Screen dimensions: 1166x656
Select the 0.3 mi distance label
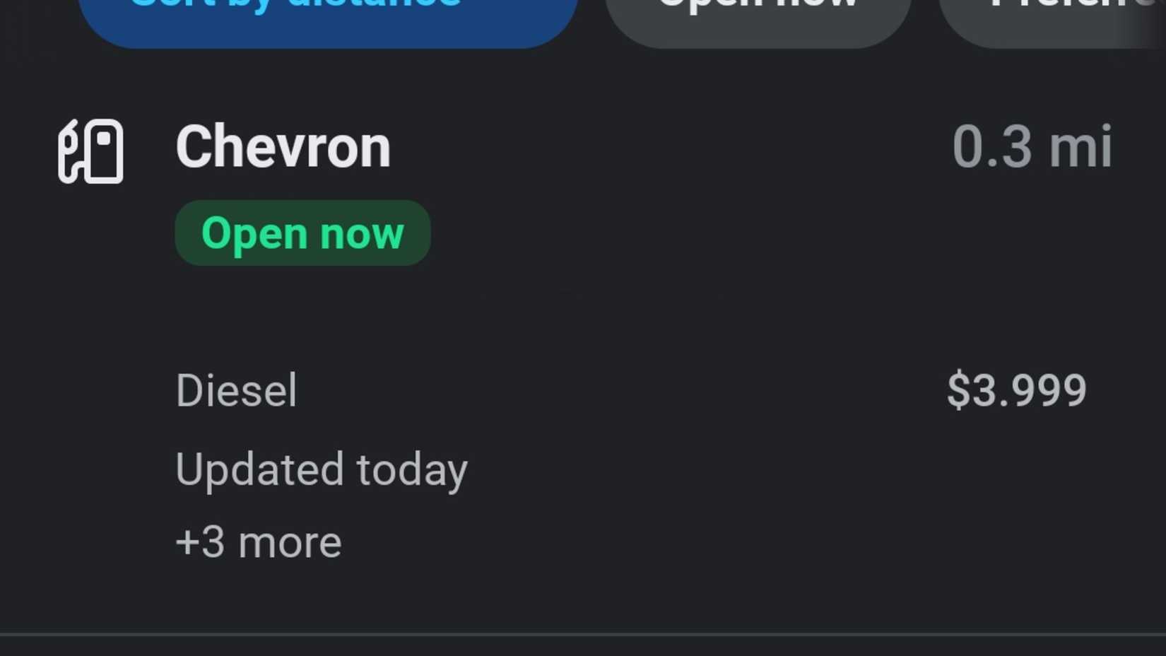click(1032, 146)
